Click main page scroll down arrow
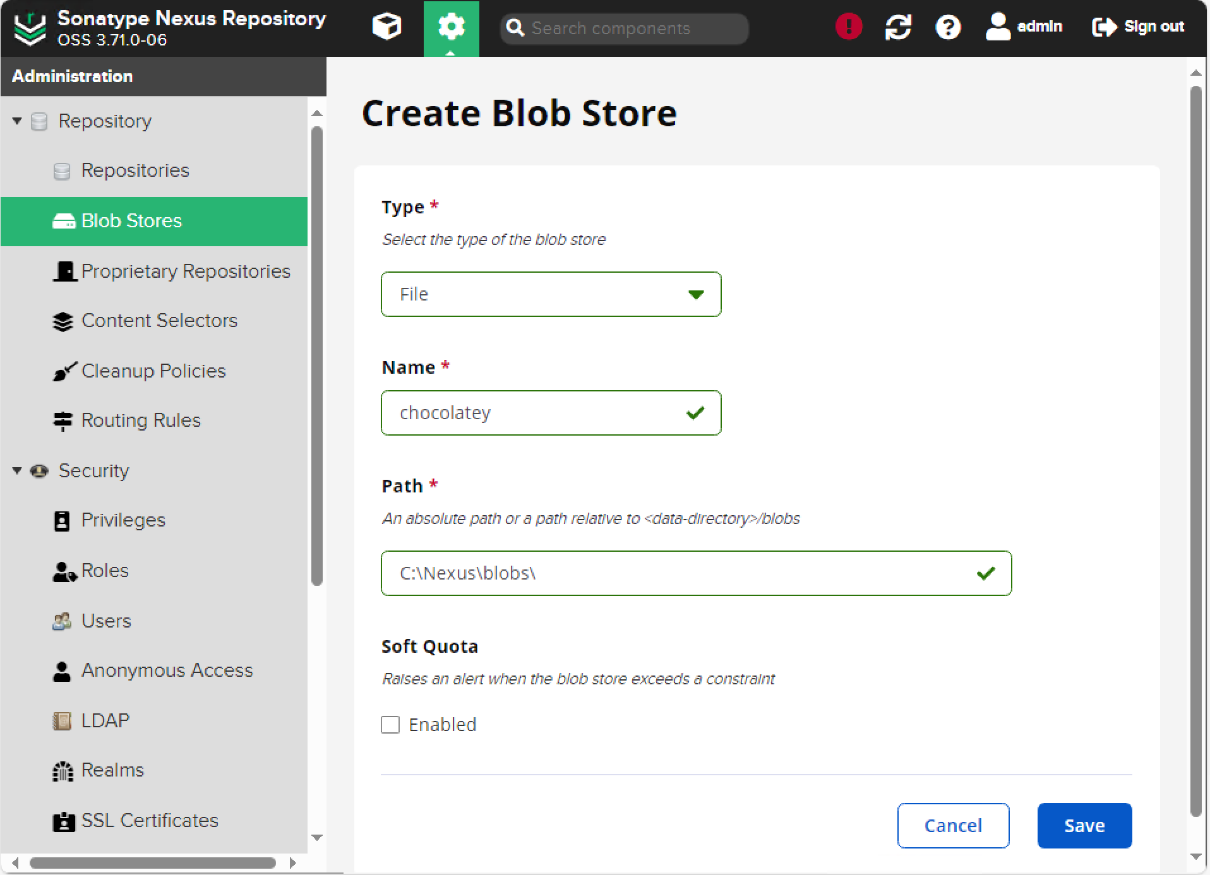 click(x=1195, y=857)
